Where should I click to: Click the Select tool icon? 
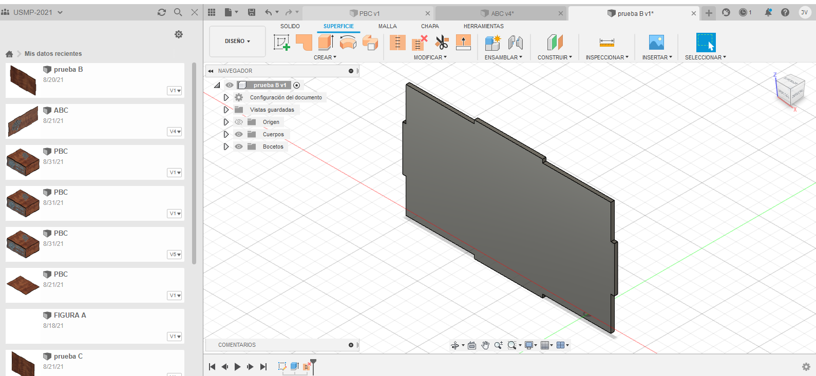click(706, 42)
